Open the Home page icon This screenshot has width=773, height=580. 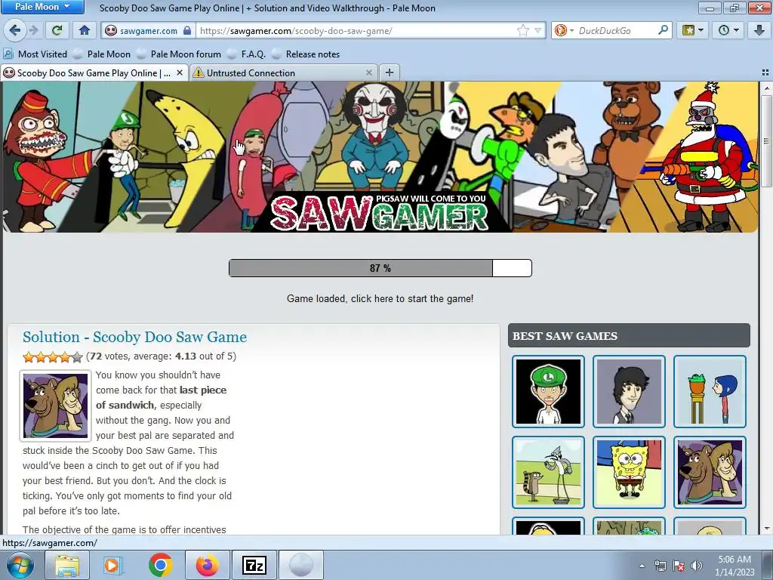(x=85, y=30)
